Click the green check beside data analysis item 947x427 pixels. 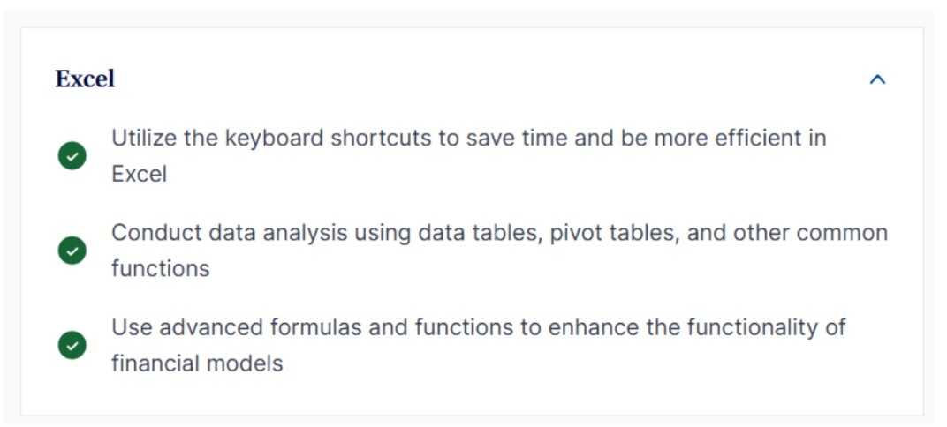pyautogui.click(x=72, y=251)
